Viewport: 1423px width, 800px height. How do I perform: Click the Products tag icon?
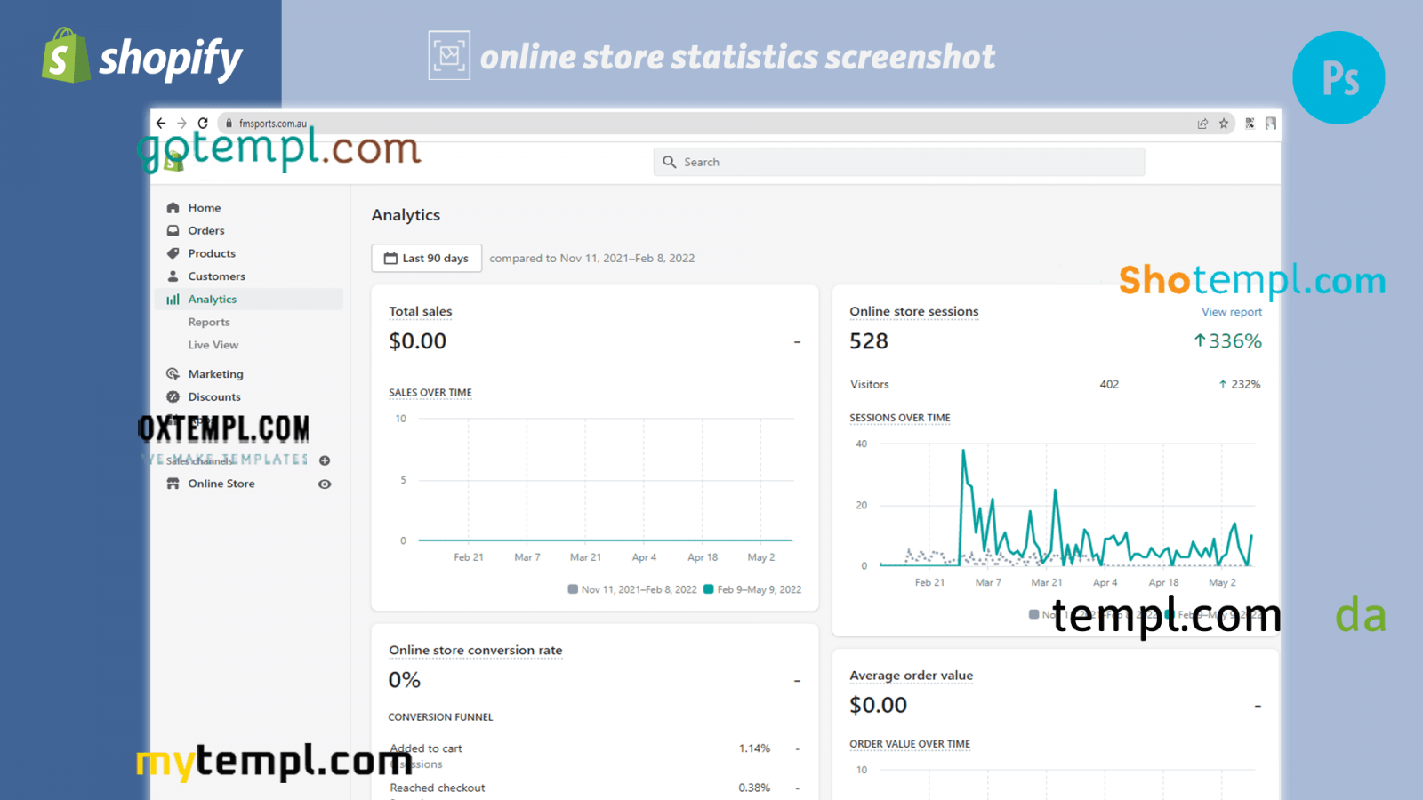[x=173, y=253]
